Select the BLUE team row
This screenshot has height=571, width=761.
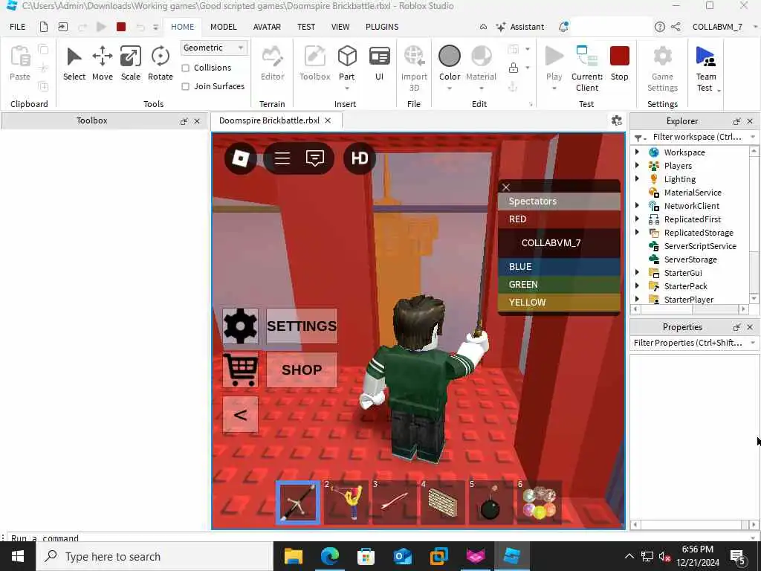tap(559, 267)
